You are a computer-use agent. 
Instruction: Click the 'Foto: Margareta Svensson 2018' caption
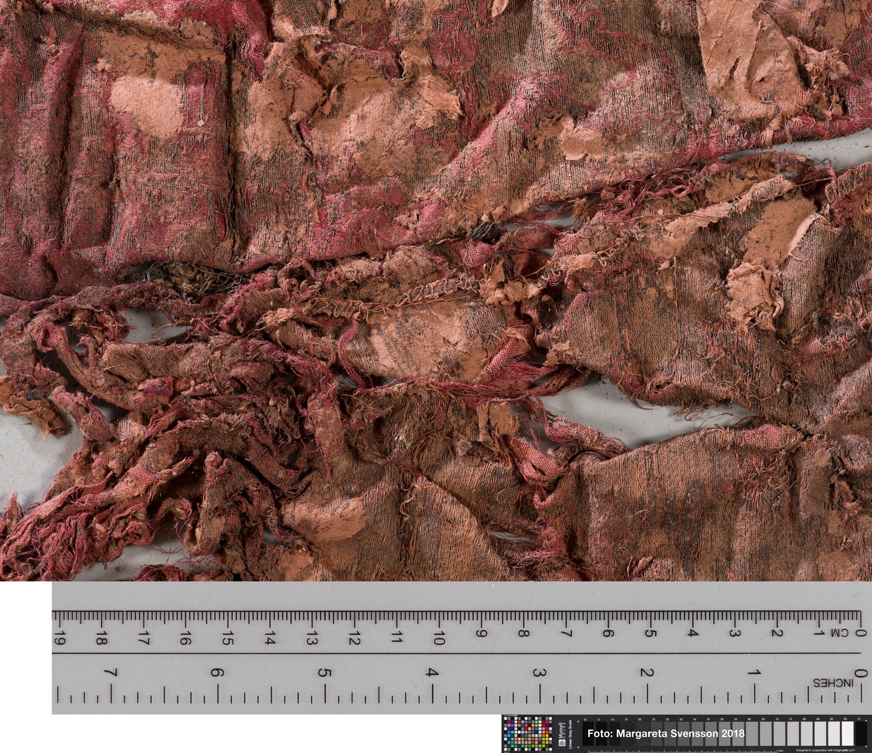[666, 733]
